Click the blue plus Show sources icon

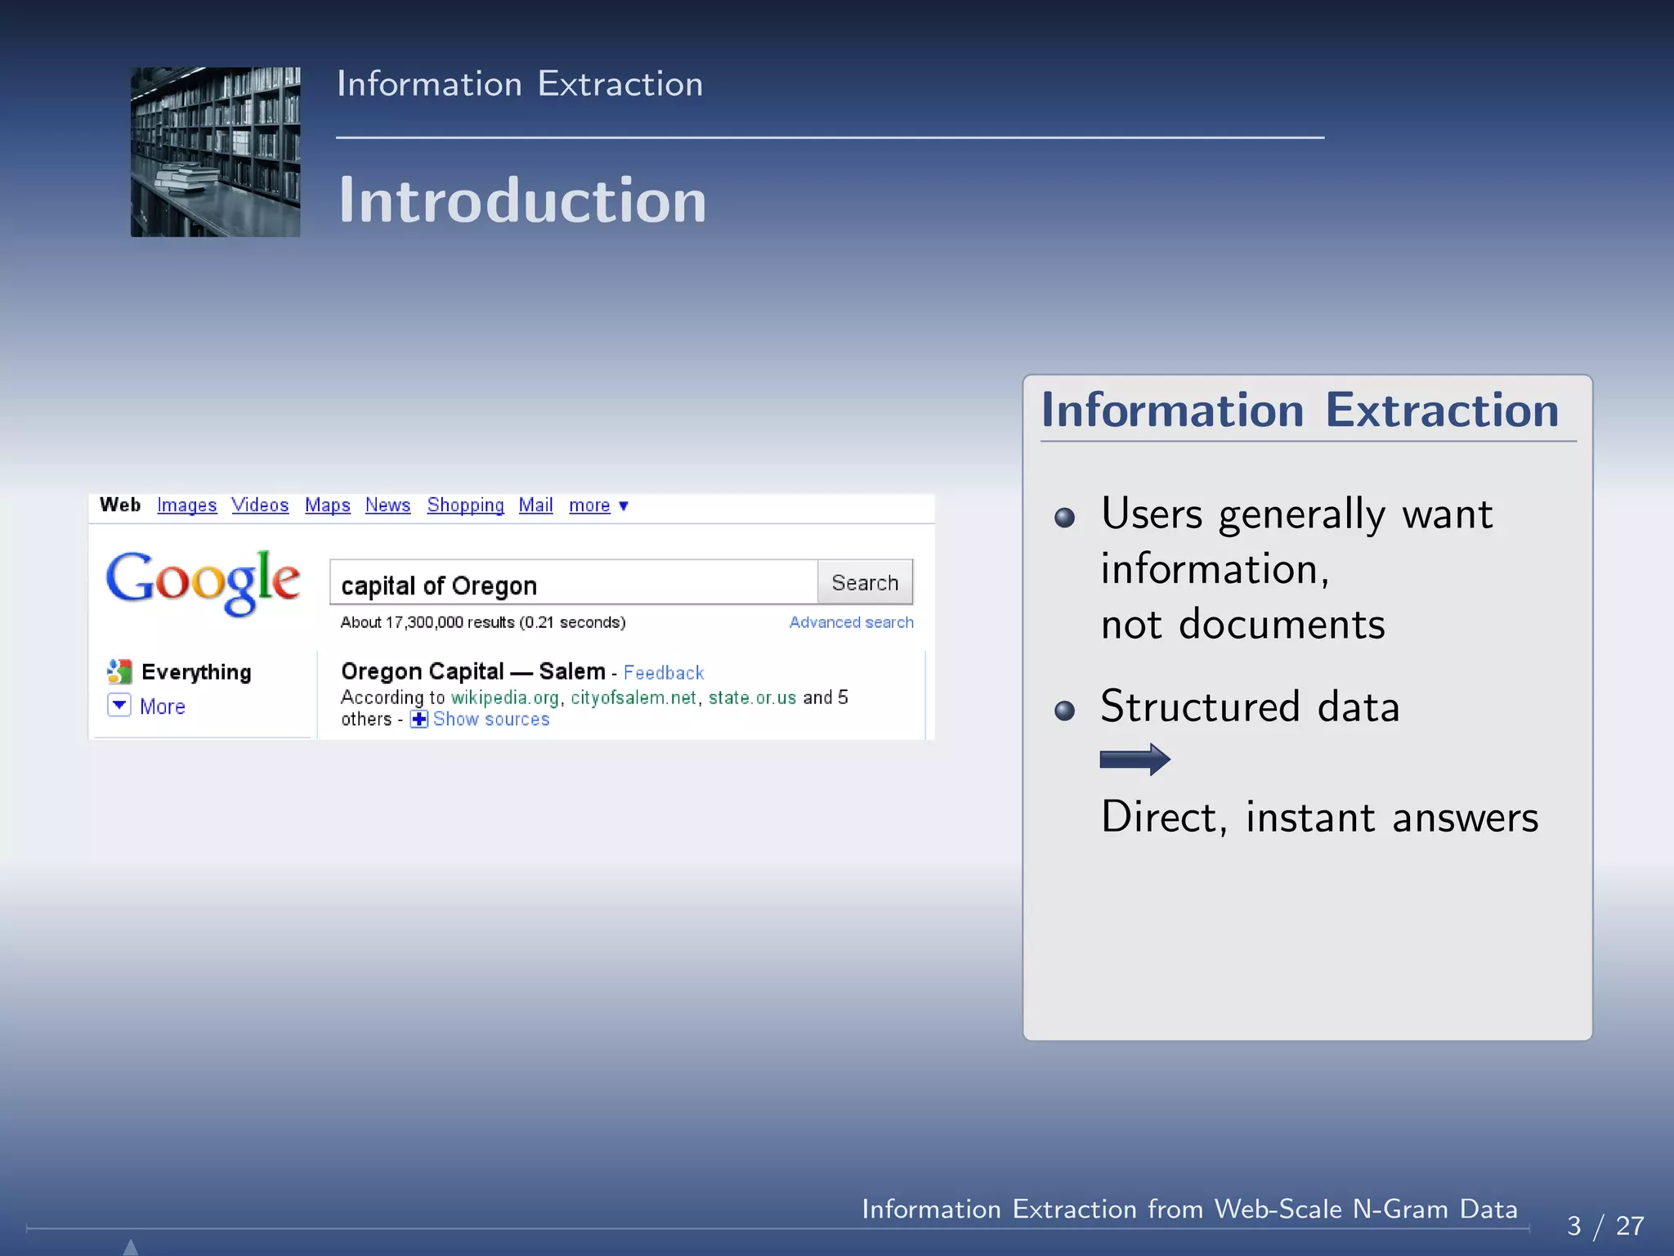pyautogui.click(x=418, y=720)
